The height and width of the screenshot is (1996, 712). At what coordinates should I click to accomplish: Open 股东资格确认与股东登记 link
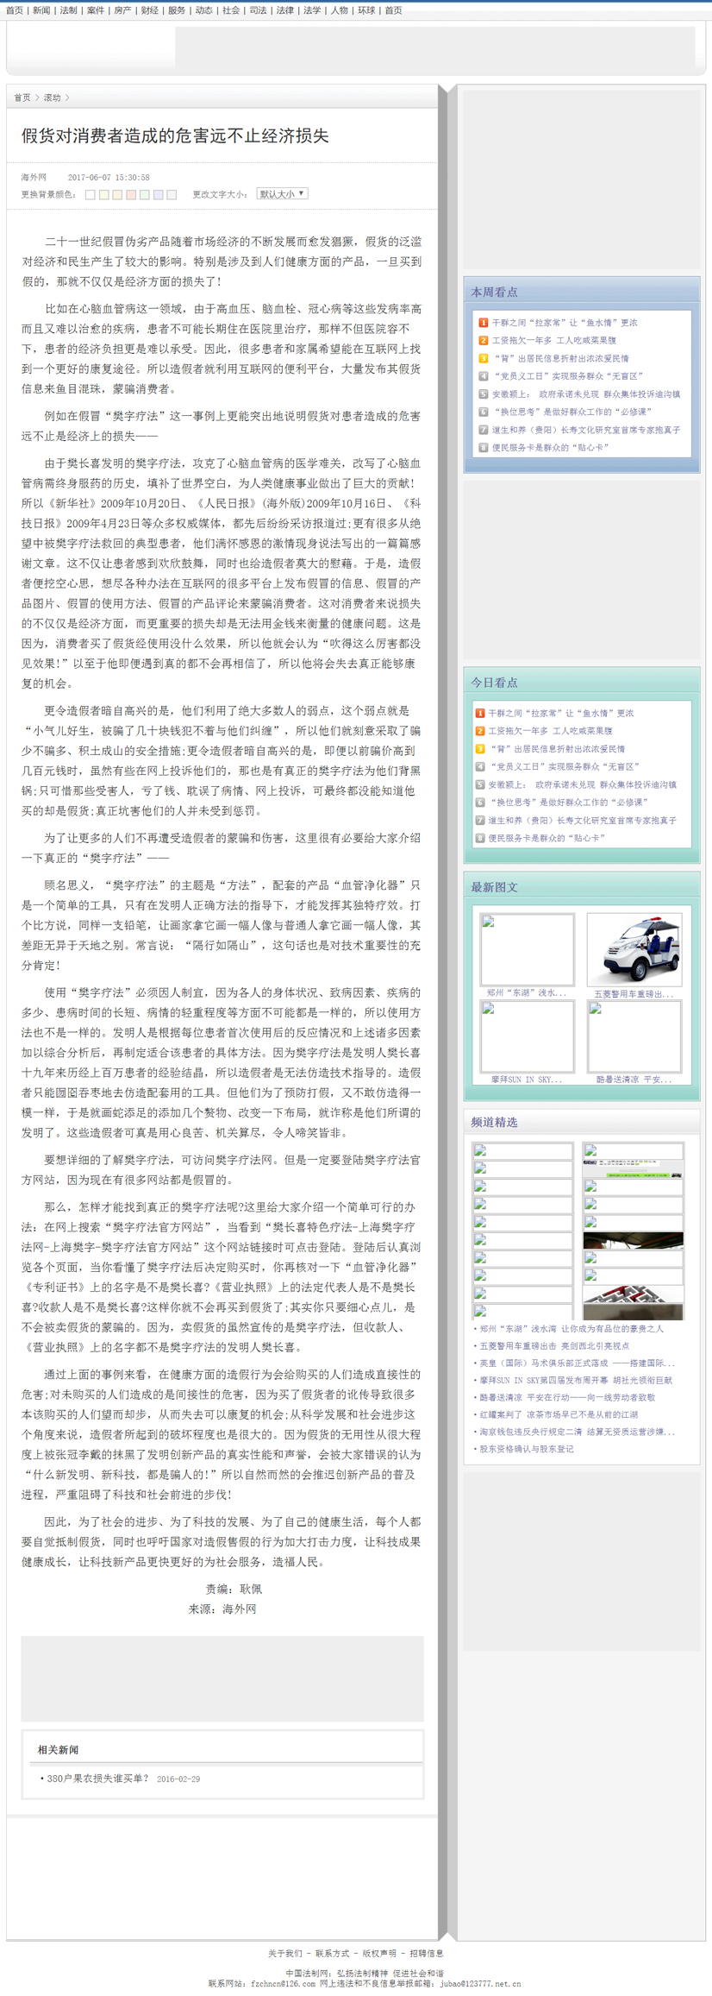tap(527, 1450)
